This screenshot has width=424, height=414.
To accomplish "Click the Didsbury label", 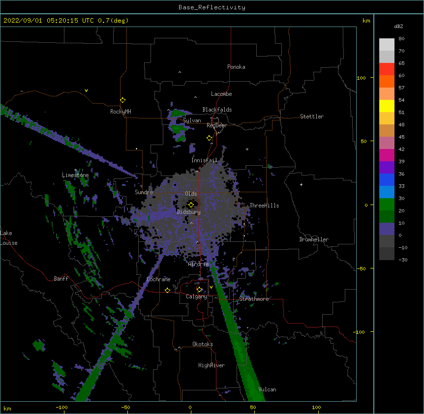I will click(x=189, y=212).
